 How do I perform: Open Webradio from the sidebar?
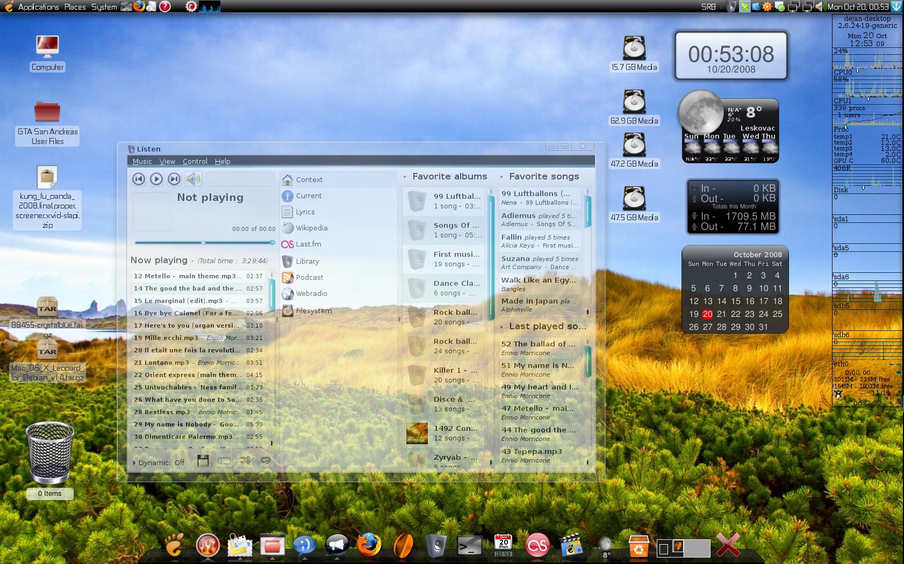tap(311, 294)
